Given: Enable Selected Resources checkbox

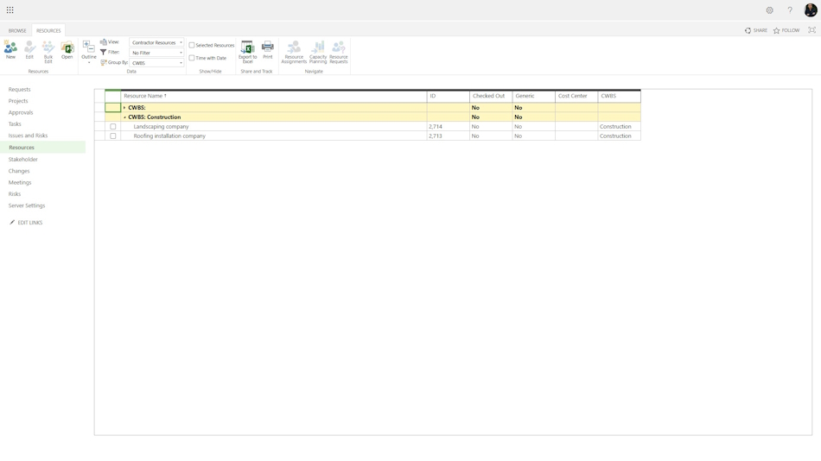Looking at the screenshot, I should pyautogui.click(x=192, y=46).
